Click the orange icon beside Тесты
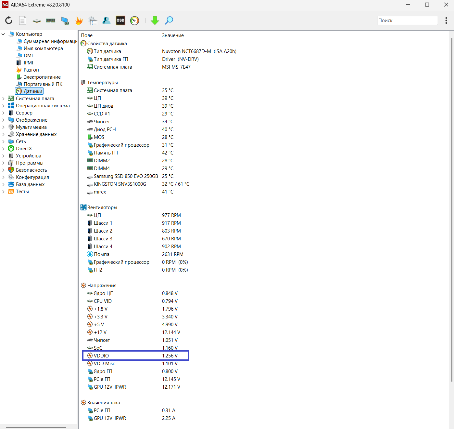 tap(11, 192)
